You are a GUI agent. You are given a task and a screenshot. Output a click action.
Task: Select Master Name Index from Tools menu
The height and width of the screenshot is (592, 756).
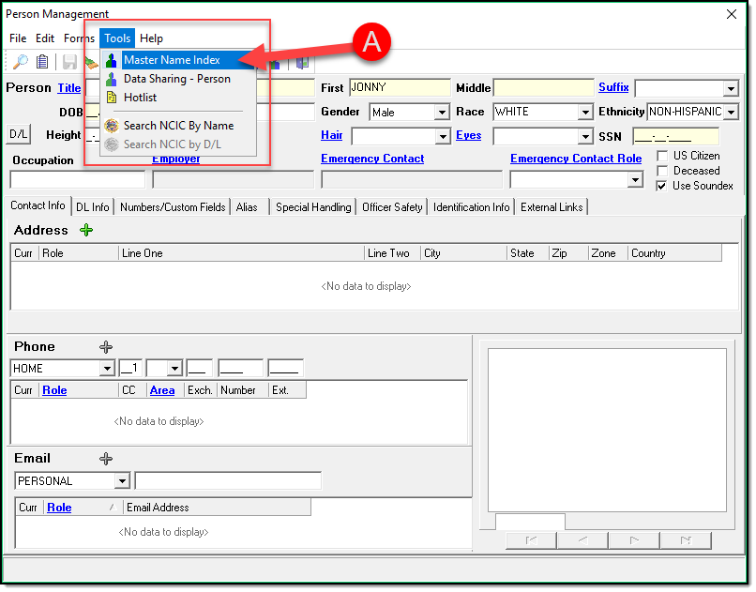[172, 60]
